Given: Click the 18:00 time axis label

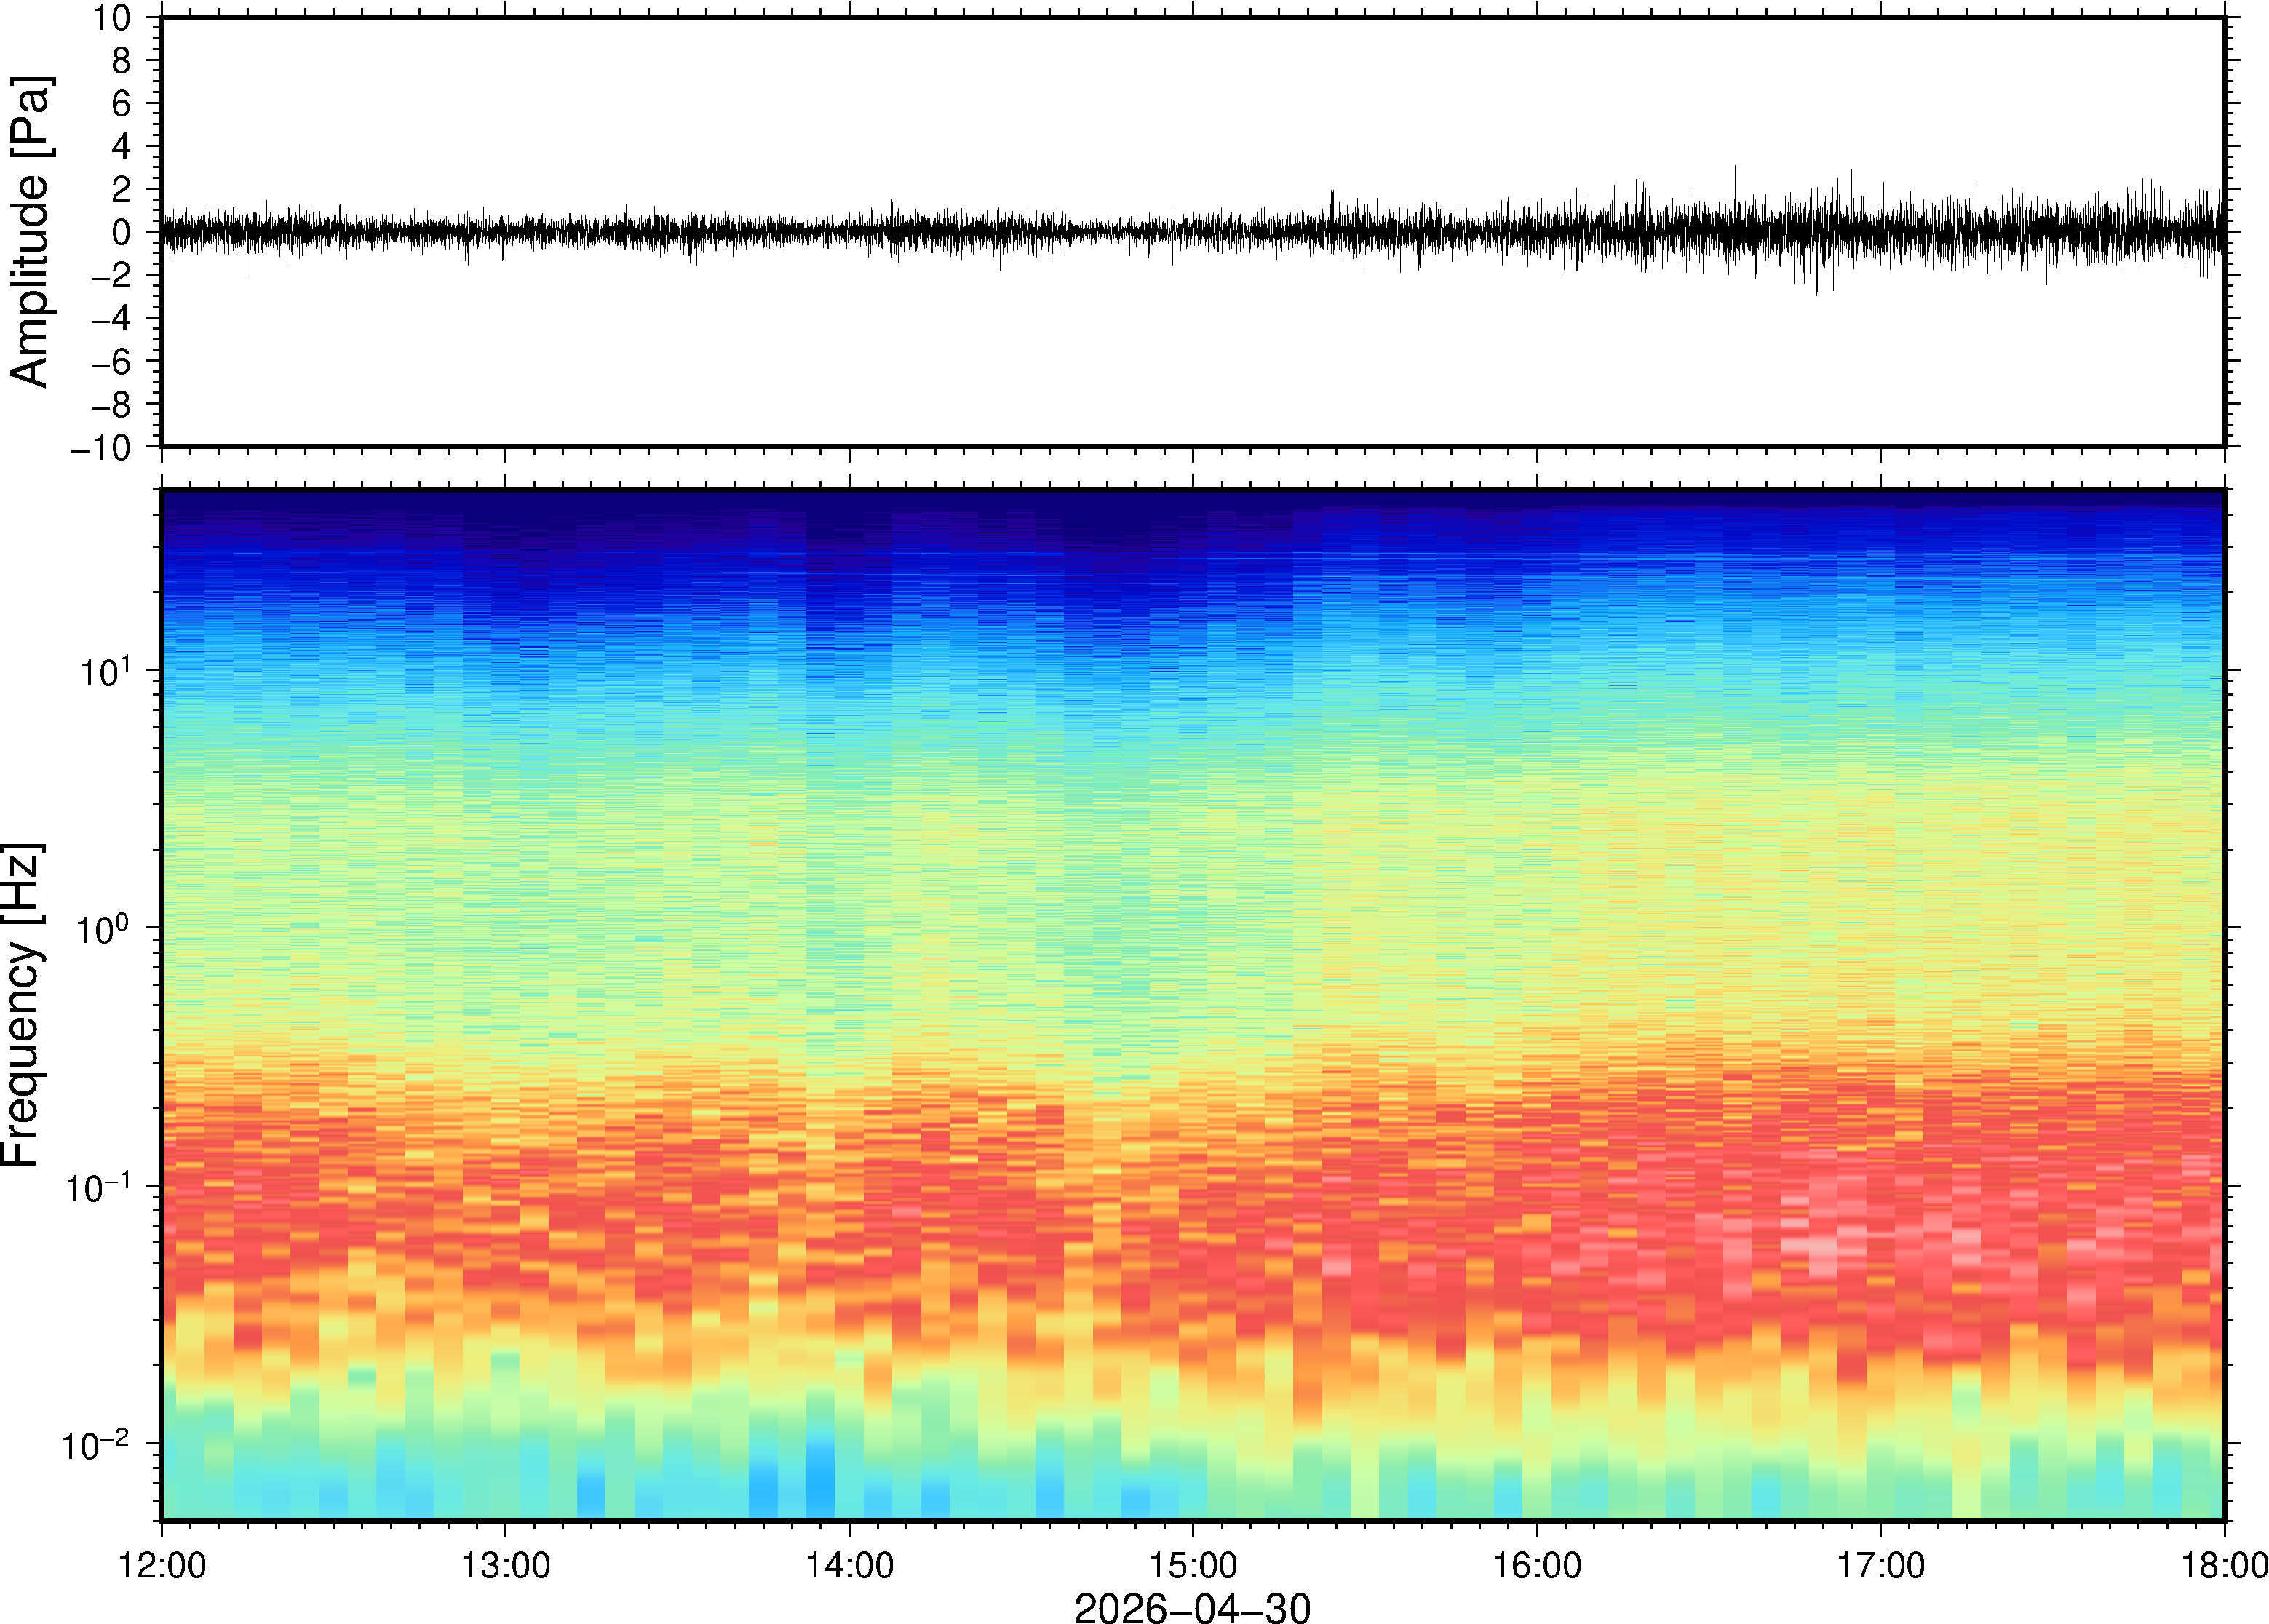Looking at the screenshot, I should pyautogui.click(x=2224, y=1566).
